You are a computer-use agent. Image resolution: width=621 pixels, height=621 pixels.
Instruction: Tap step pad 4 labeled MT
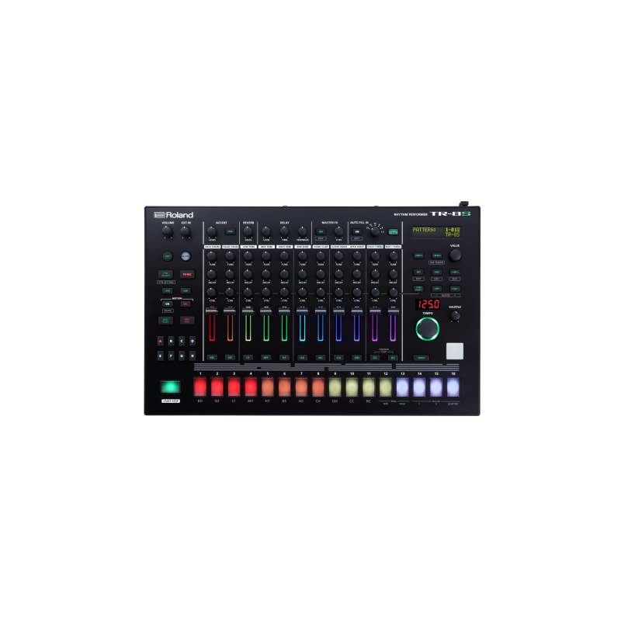tap(251, 387)
